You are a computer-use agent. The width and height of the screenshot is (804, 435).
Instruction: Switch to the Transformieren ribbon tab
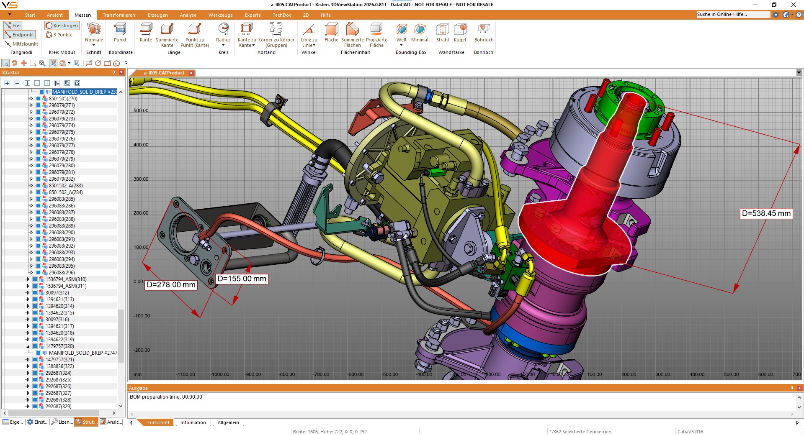pos(119,15)
